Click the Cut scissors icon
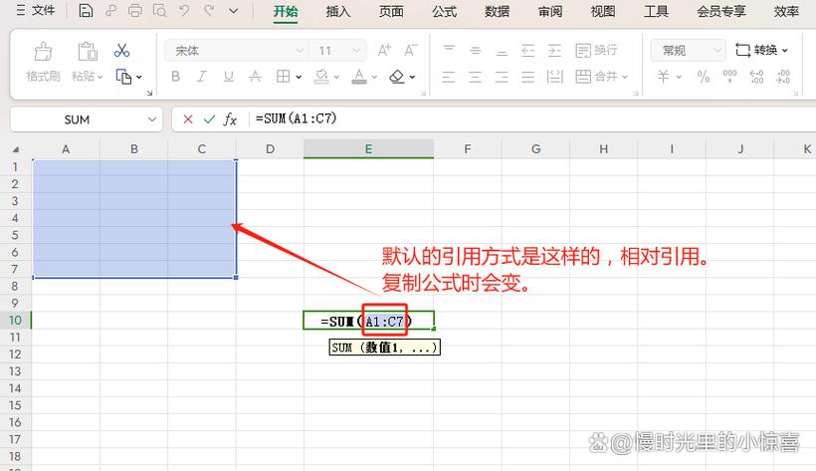This screenshot has height=471, width=816. tap(121, 51)
